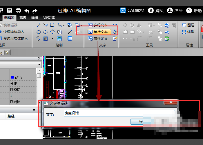Screen dimensions: 203x145
Task: Pick the Hatch fill tool
Action: [x=46, y=39]
